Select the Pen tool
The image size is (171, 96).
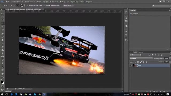click(x=2, y=60)
